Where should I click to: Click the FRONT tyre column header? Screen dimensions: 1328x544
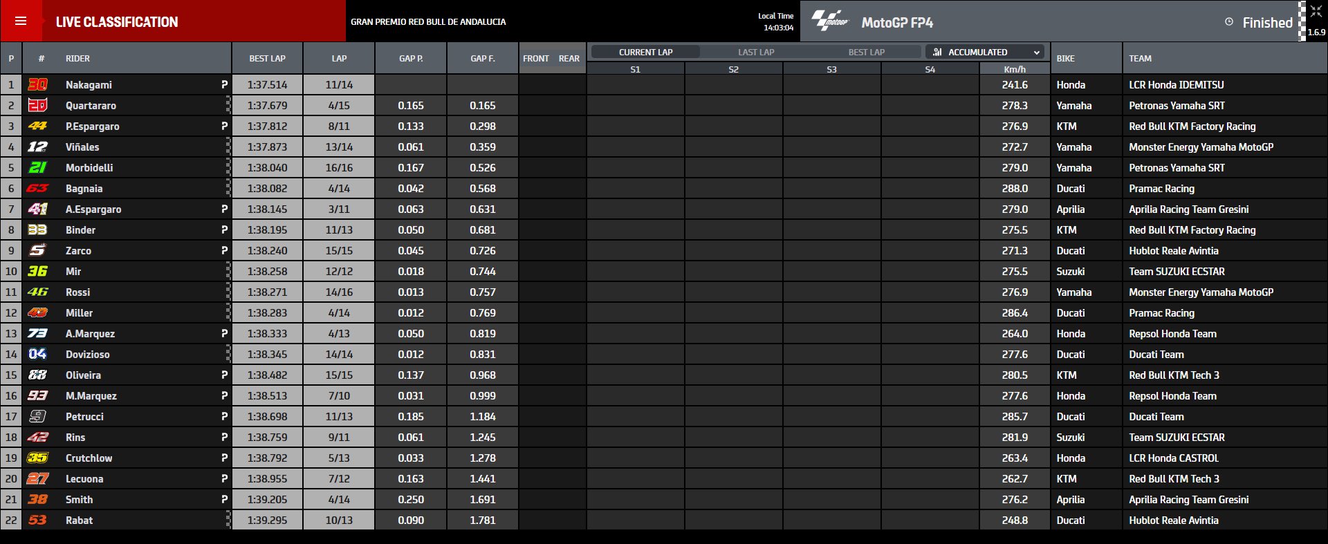coord(536,59)
